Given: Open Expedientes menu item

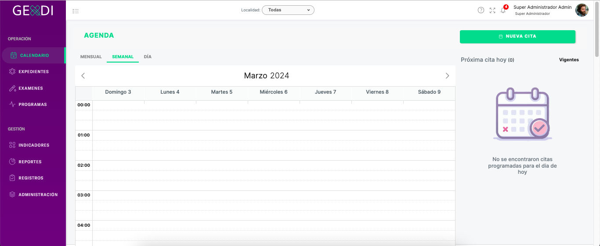Looking at the screenshot, I should click(x=33, y=71).
